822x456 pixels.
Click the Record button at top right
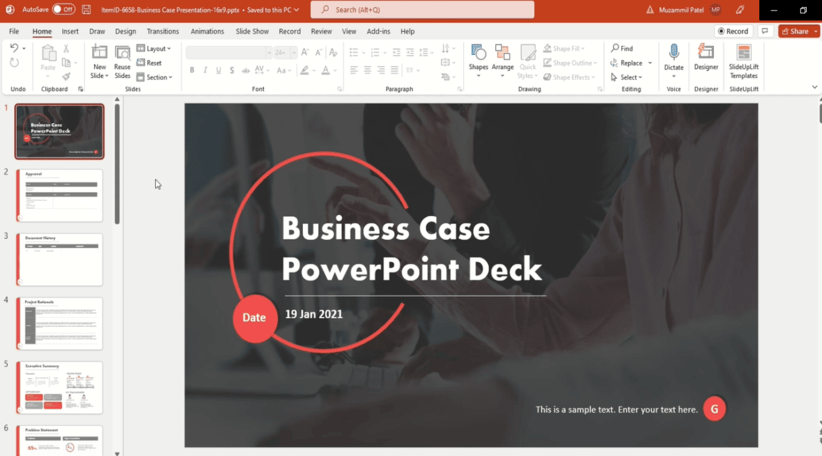coord(734,31)
